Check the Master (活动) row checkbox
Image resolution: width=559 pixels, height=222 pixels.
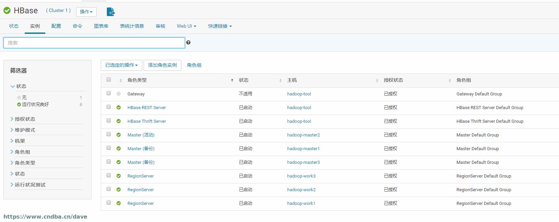[109, 134]
